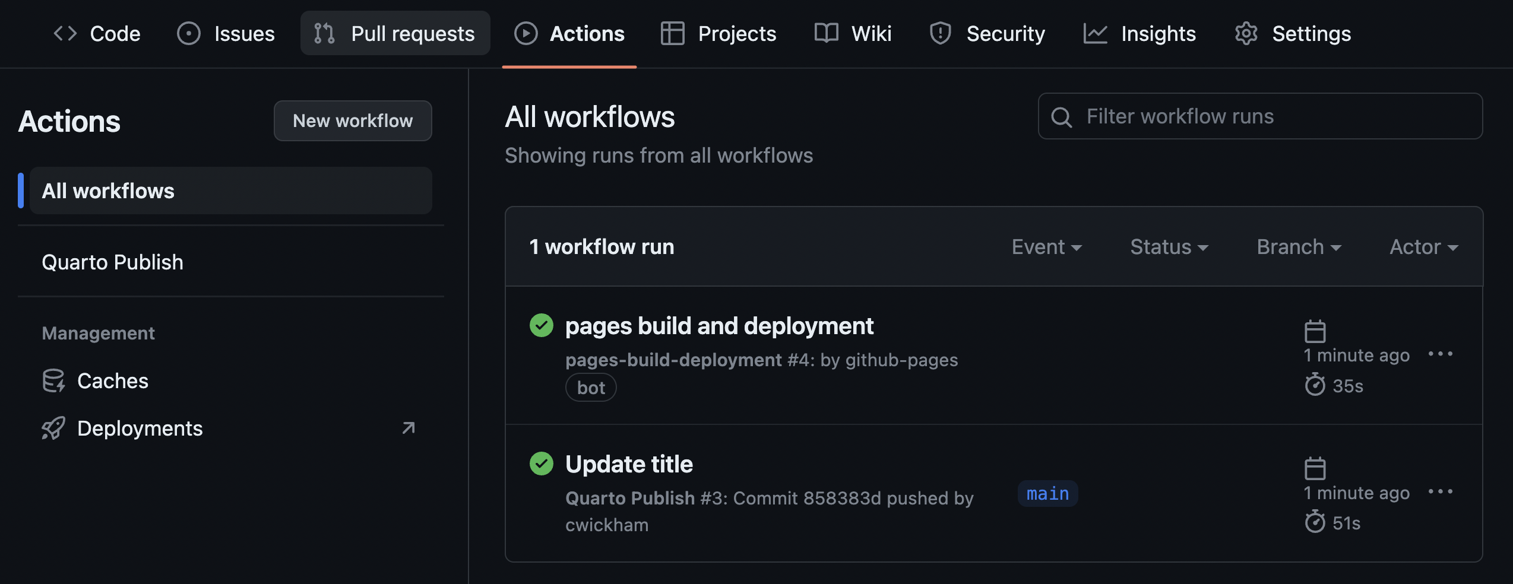Click the Deployments rocket icon
Screen dimensions: 1513x584
click(53, 428)
